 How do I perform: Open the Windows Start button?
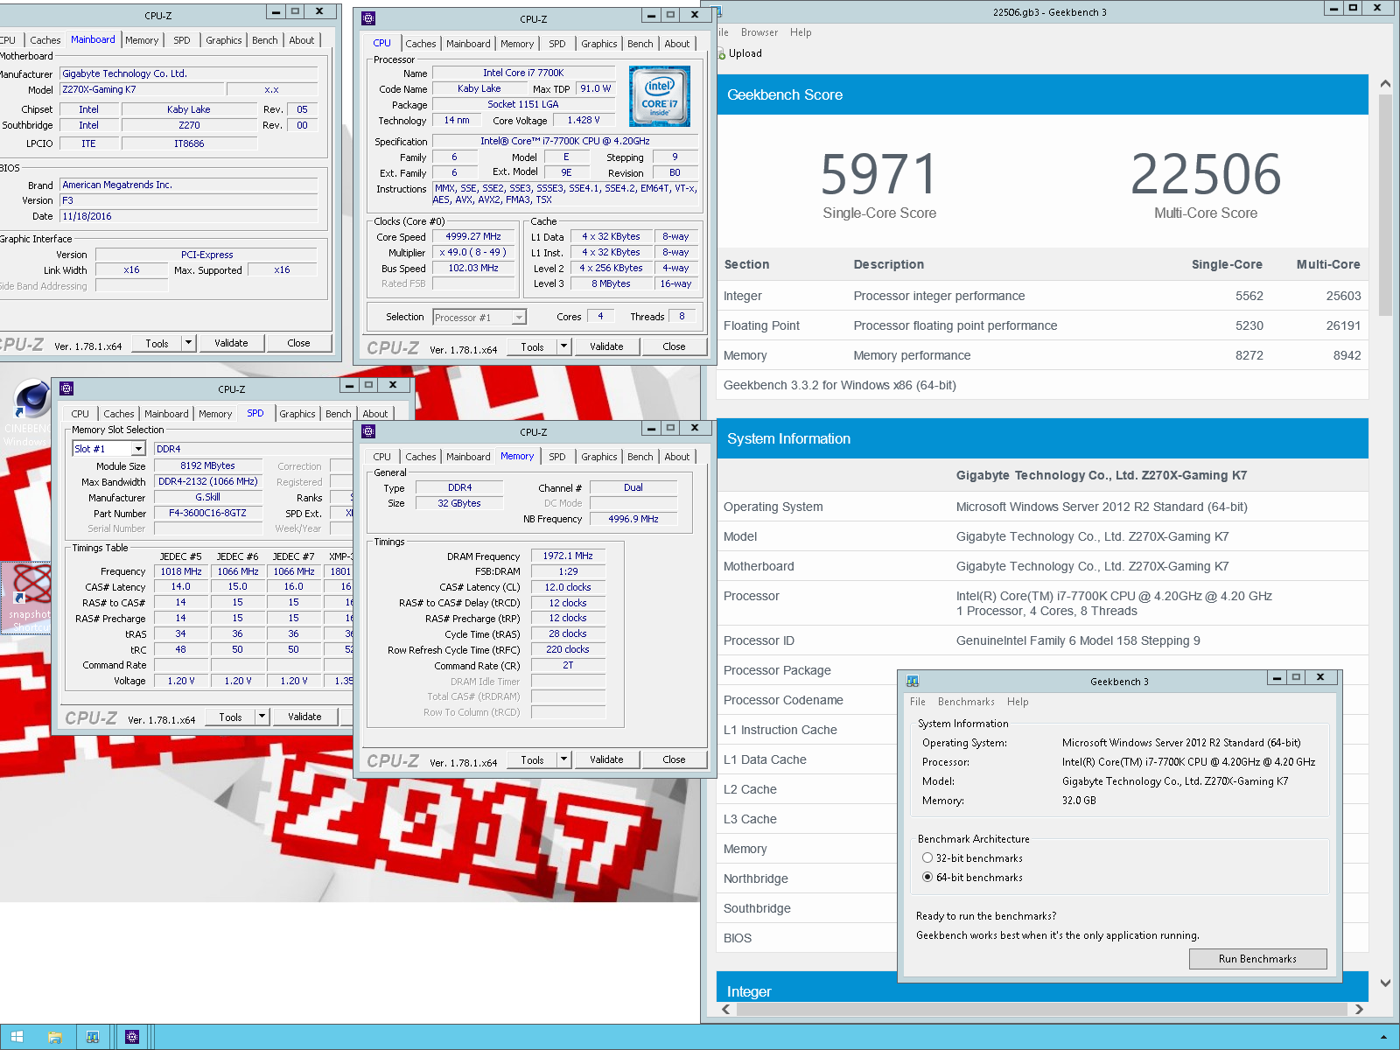coord(17,1037)
